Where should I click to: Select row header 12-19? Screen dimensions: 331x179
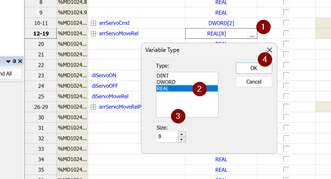(x=41, y=33)
